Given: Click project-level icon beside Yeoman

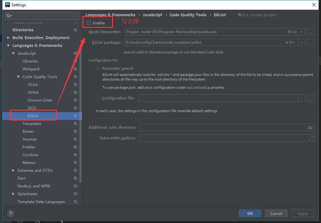Looking at the screenshot, I should 75,139.
